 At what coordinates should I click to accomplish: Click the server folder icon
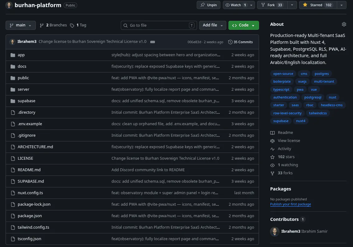pyautogui.click(x=13, y=89)
